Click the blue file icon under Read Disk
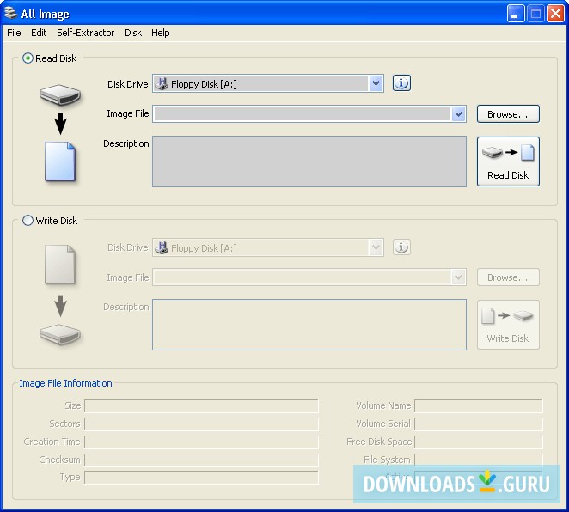The image size is (569, 512). (60, 162)
